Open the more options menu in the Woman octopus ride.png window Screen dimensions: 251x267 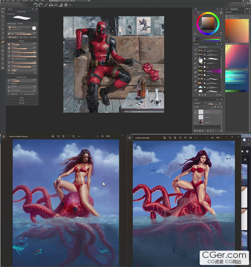(x=79, y=136)
